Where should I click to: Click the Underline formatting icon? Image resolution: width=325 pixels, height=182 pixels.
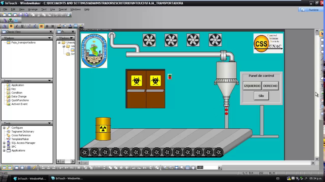coord(22,26)
